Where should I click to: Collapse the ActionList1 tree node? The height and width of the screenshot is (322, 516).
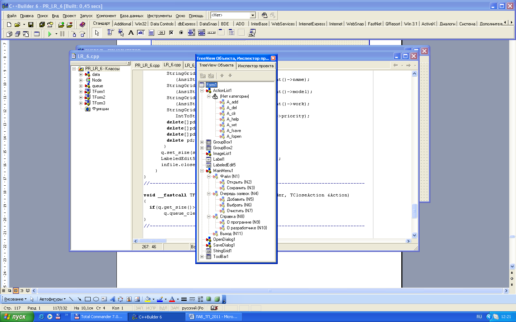point(202,91)
